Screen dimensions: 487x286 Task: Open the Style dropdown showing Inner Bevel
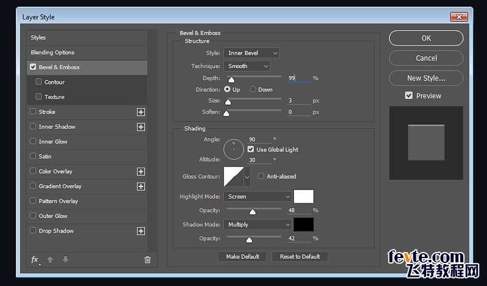tap(251, 53)
